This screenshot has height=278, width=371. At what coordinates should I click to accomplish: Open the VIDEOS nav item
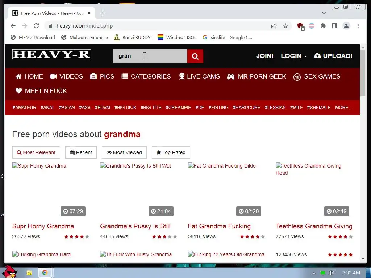[x=67, y=76]
